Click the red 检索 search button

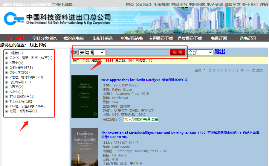(x=177, y=52)
